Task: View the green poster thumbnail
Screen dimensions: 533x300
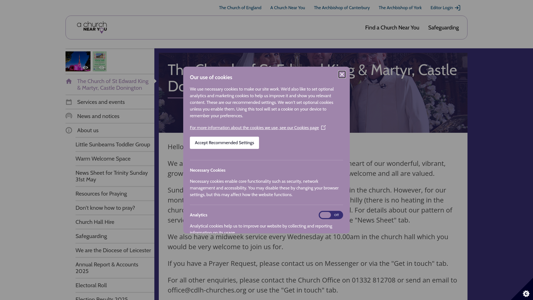Action: pyautogui.click(x=100, y=61)
